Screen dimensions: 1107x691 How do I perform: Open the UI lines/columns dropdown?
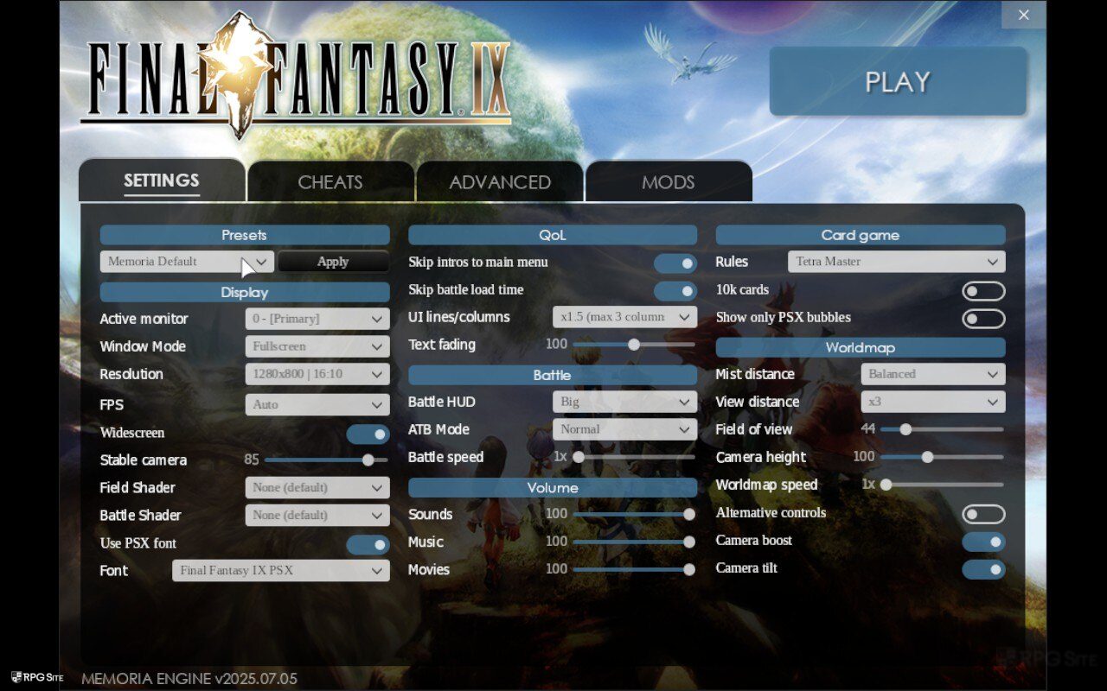(x=624, y=317)
